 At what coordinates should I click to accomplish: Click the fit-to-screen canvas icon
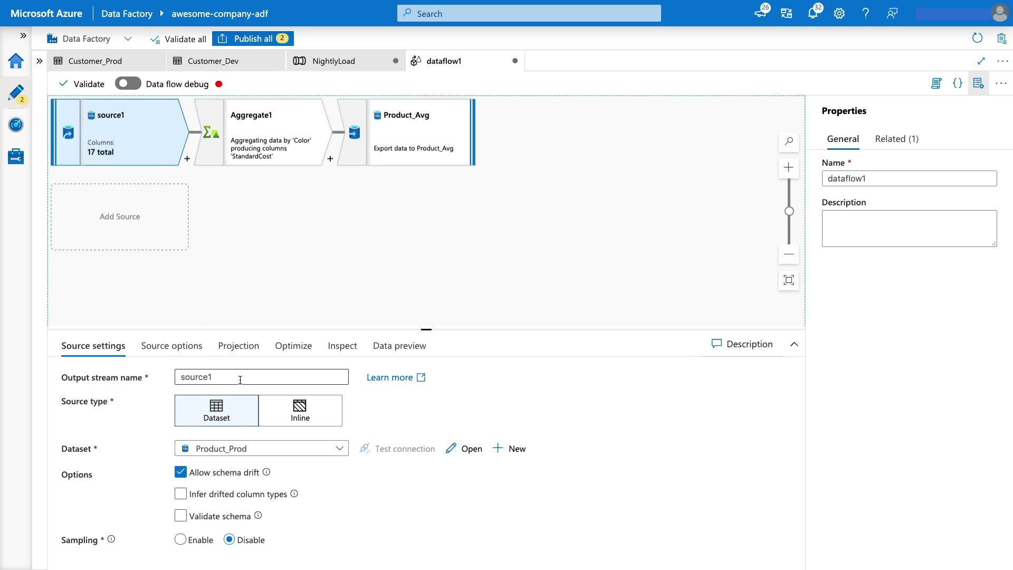pyautogui.click(x=789, y=280)
